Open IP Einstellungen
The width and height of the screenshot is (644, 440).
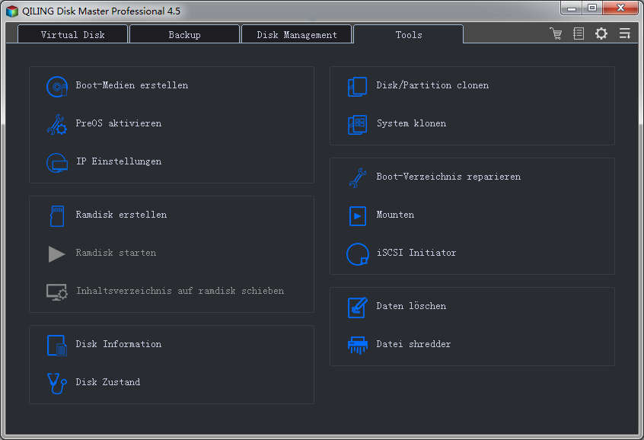[x=119, y=161]
